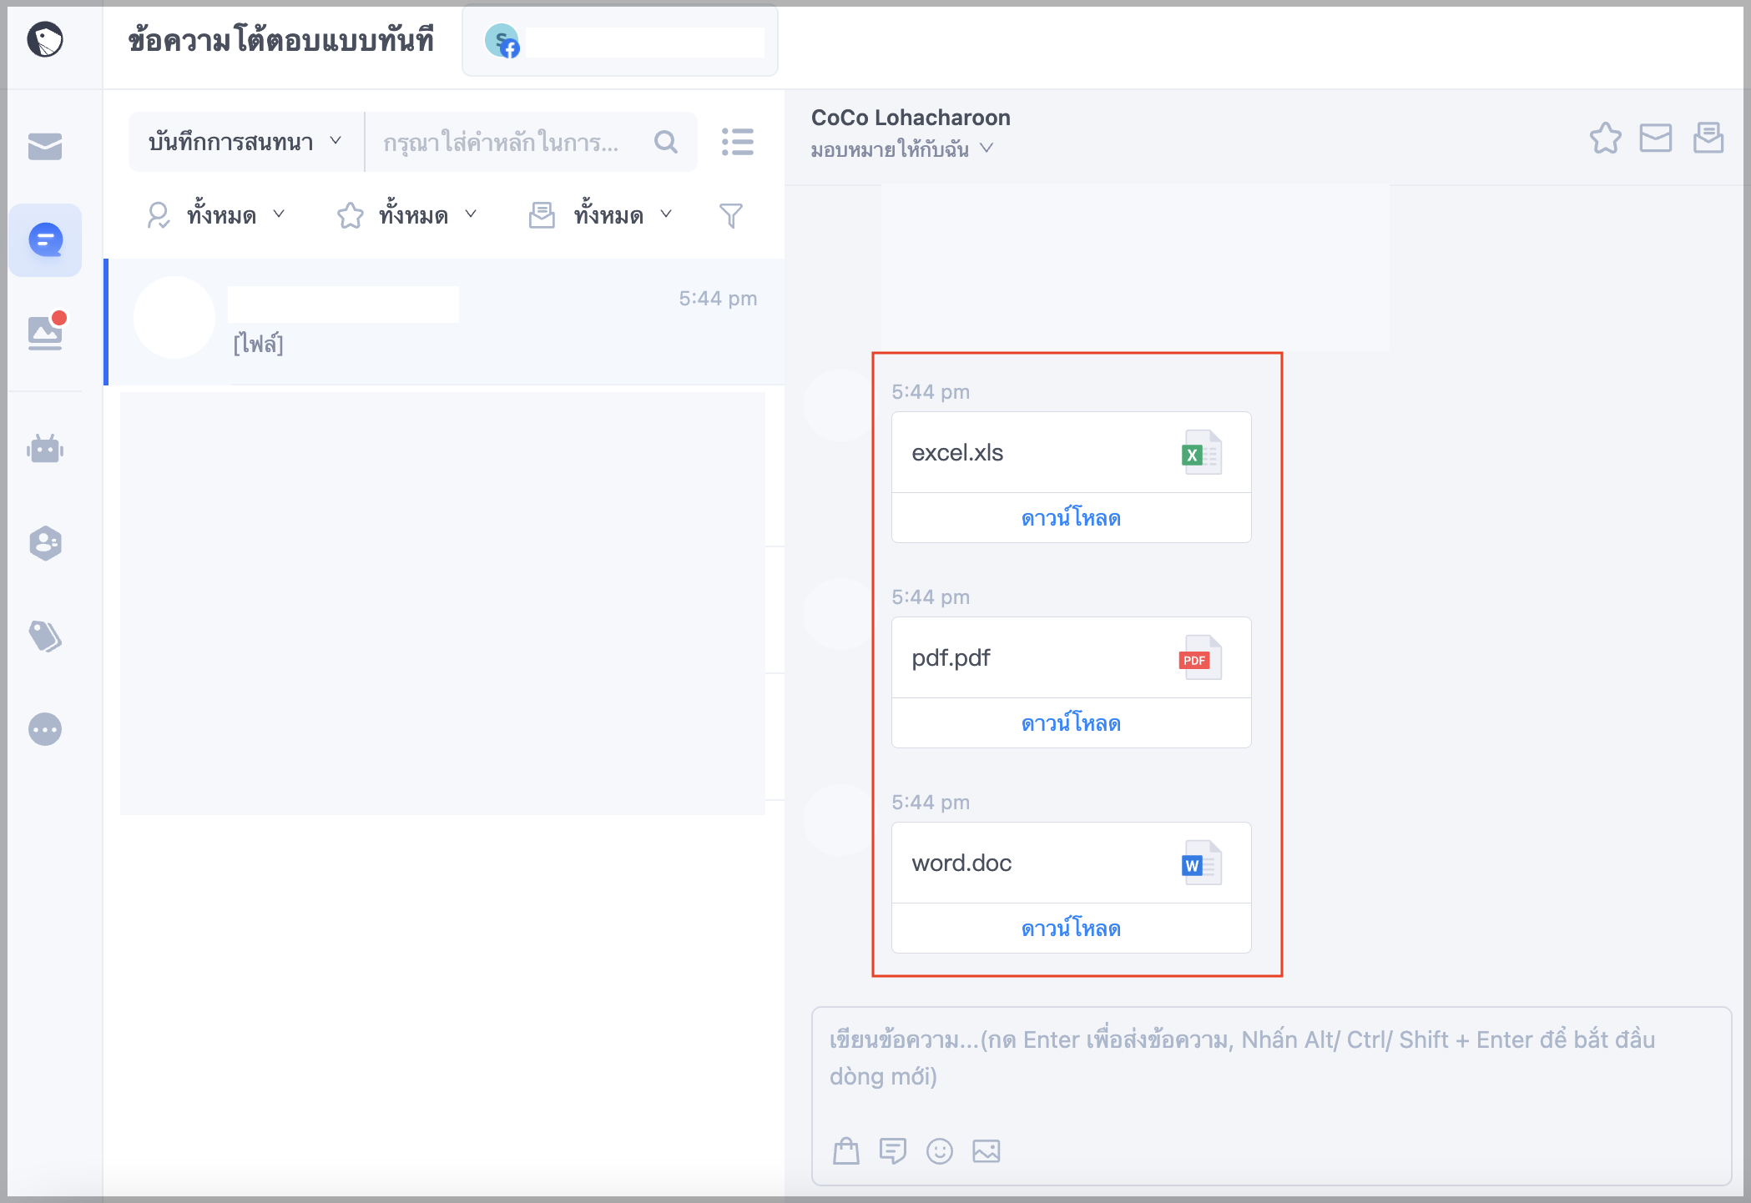Click the shopping bag icon below message box

pos(846,1150)
